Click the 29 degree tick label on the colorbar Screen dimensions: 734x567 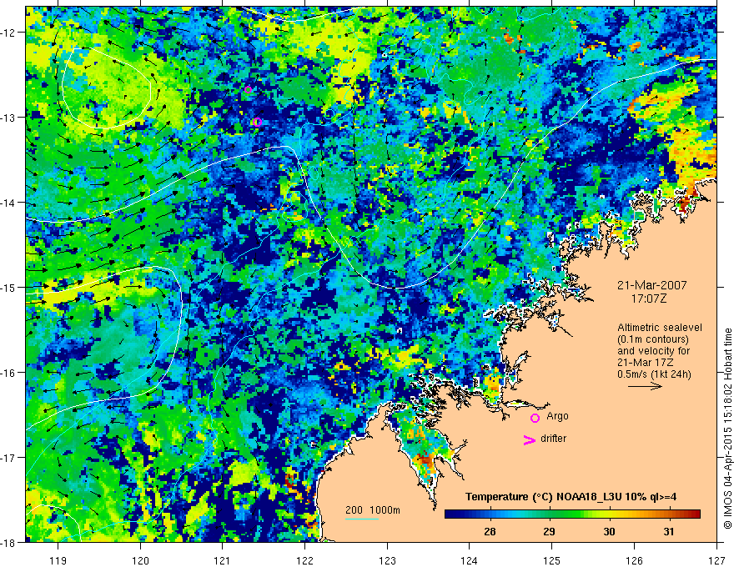pyautogui.click(x=549, y=531)
